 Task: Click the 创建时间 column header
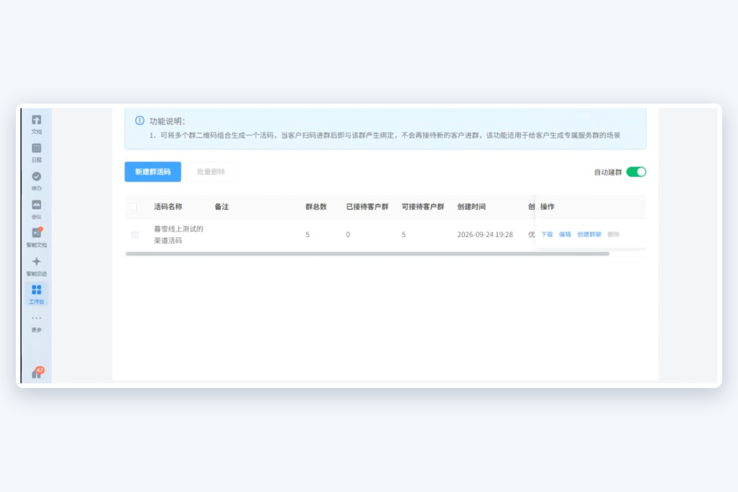471,207
